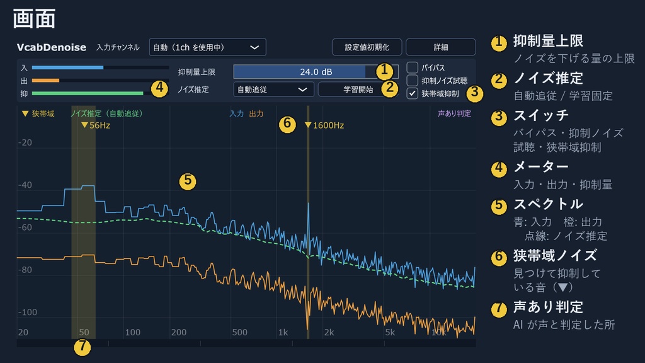The width and height of the screenshot is (645, 363).
Task: Click the 狭帯域 legend triangle icon
Action: (25, 113)
